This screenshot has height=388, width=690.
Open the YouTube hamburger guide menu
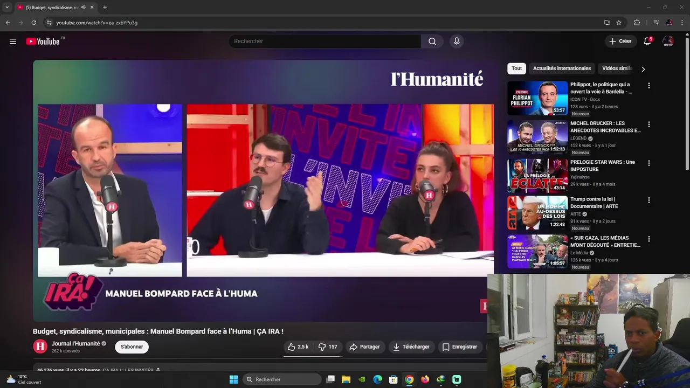pyautogui.click(x=13, y=41)
